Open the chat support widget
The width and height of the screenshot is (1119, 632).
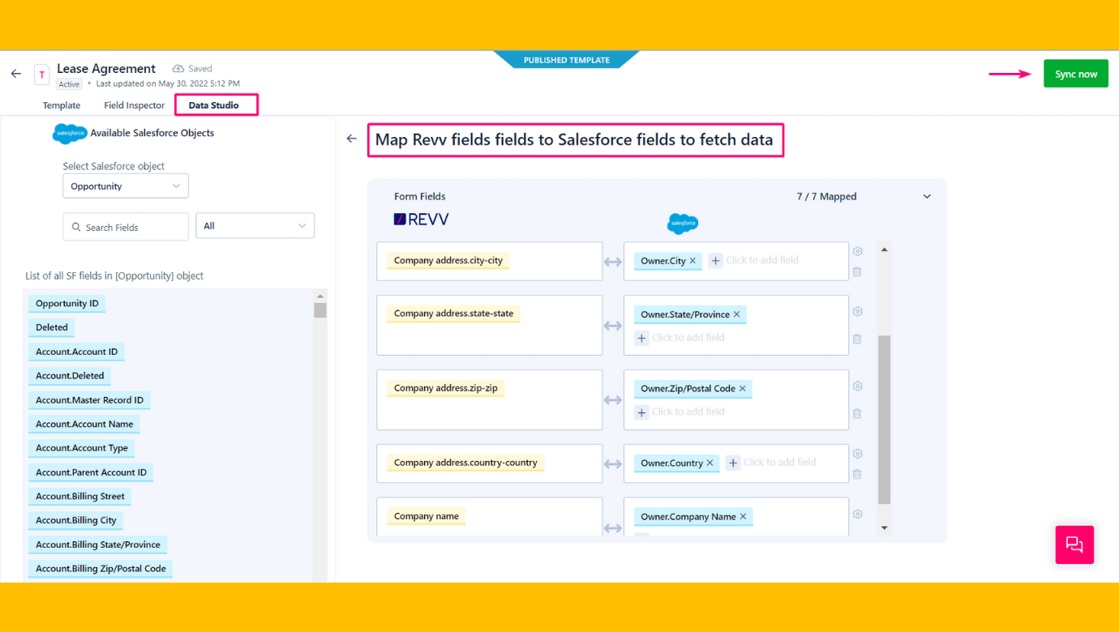[x=1074, y=544]
